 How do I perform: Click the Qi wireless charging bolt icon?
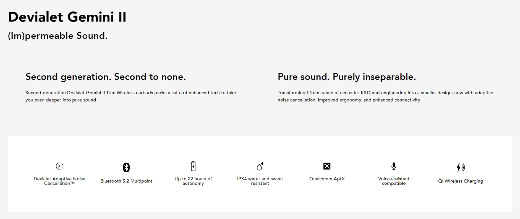pos(461,167)
